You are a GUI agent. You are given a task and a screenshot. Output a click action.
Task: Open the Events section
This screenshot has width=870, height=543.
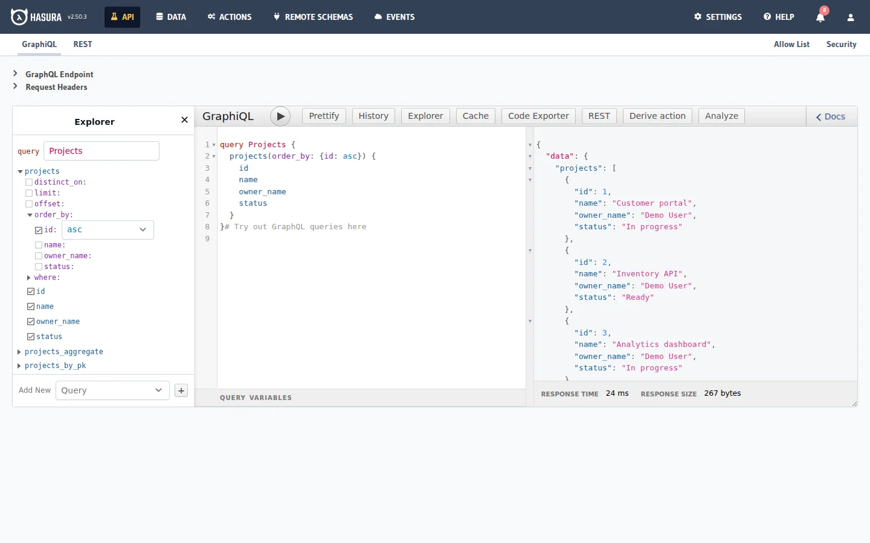coord(395,17)
